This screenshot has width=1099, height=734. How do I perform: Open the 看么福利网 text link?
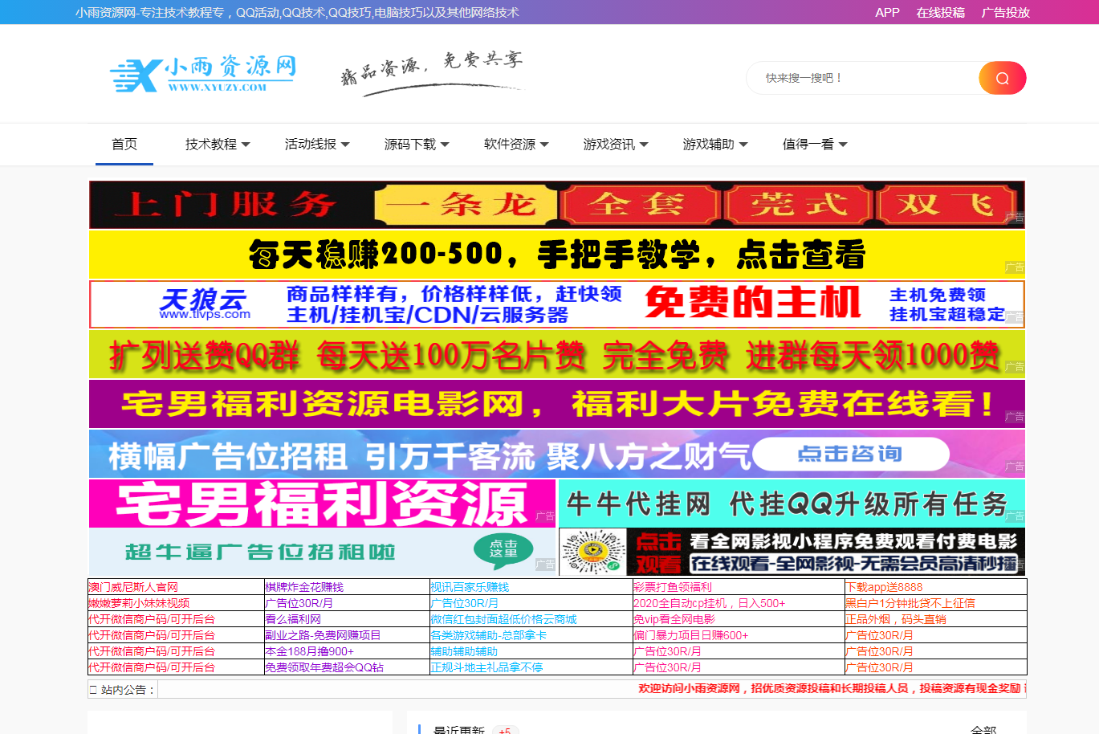[293, 619]
